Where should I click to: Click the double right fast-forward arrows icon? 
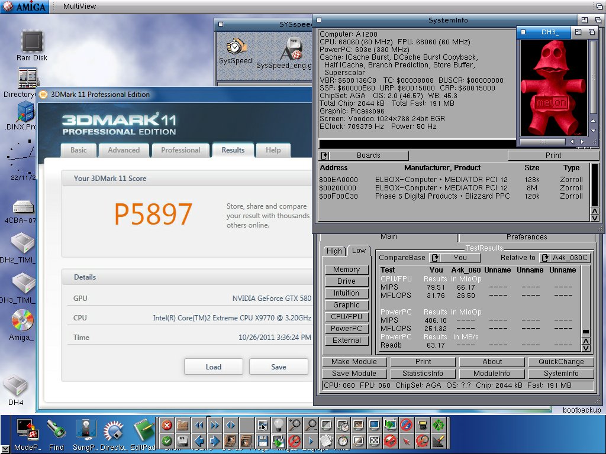(x=214, y=426)
